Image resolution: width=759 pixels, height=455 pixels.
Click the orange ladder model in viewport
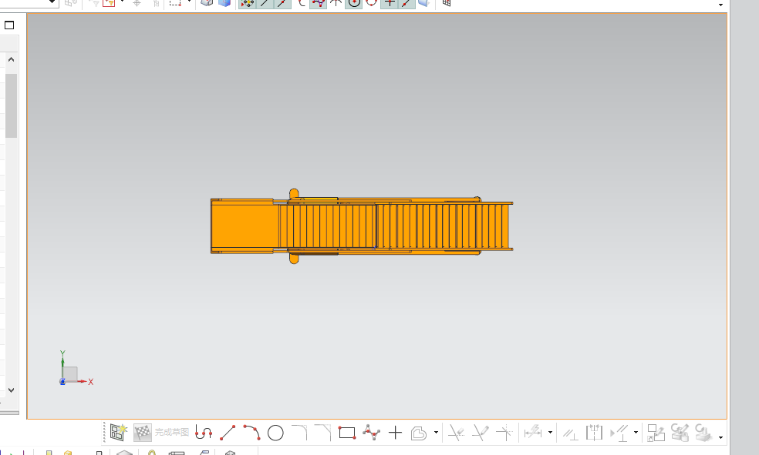point(362,226)
